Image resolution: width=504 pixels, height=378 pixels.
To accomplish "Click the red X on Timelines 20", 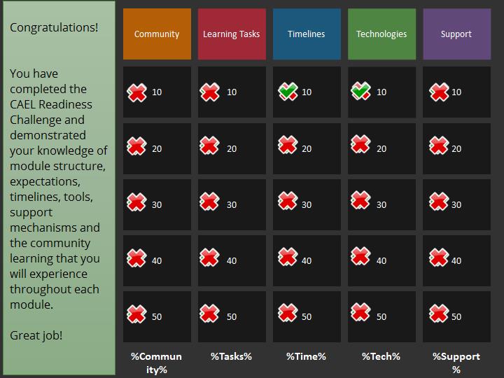I will [288, 145].
